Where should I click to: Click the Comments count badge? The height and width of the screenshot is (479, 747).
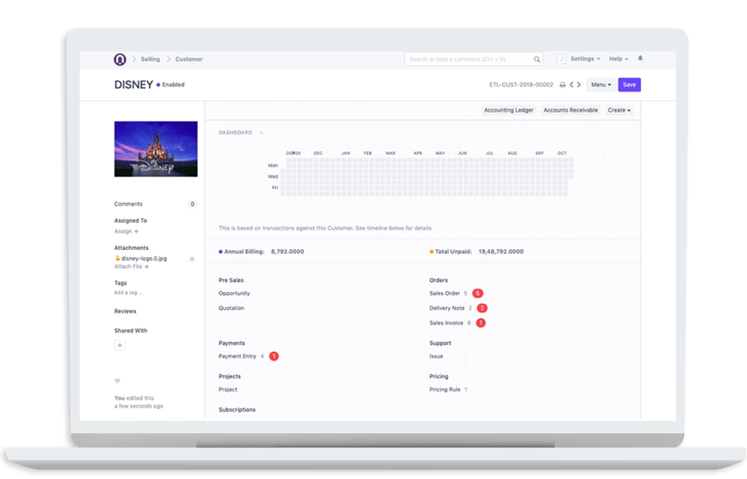pyautogui.click(x=193, y=204)
